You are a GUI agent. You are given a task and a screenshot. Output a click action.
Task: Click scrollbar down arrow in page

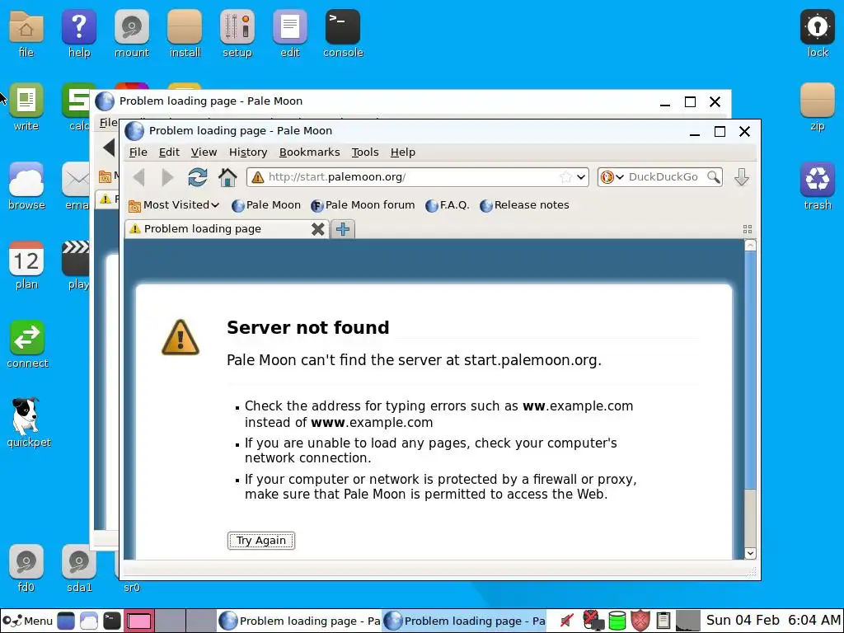tap(750, 553)
